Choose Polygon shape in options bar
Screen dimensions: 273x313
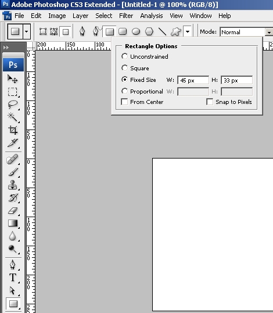coord(149,31)
